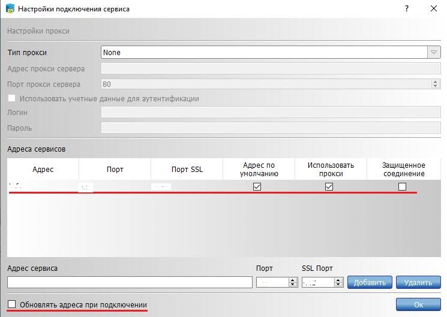This screenshot has height=317, width=447.
Task: Click the 'Порт SSL' column header
Action: (187, 170)
